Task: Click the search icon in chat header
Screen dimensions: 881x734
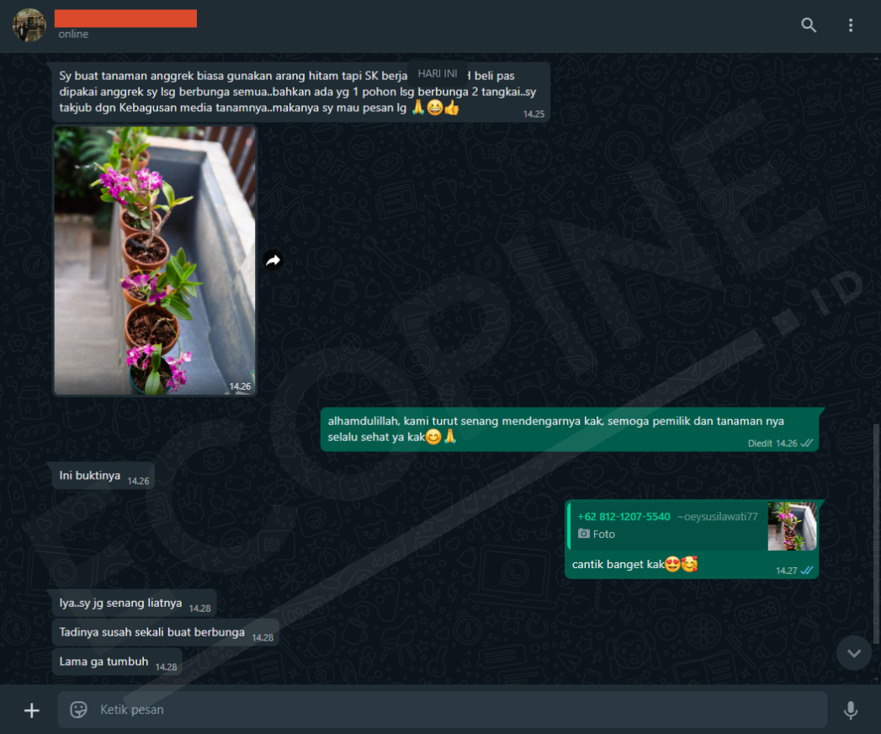Action: click(809, 25)
